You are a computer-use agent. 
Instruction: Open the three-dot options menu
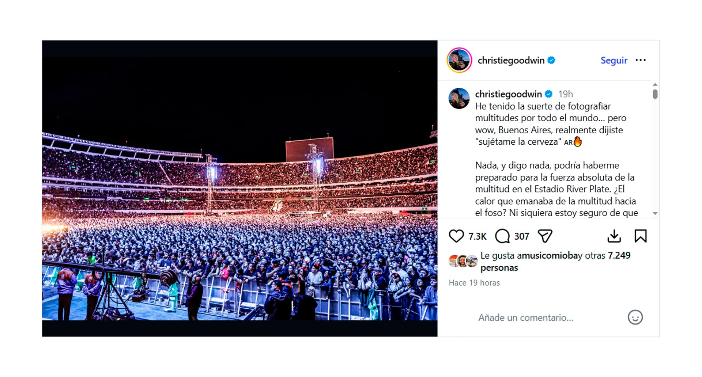641,60
